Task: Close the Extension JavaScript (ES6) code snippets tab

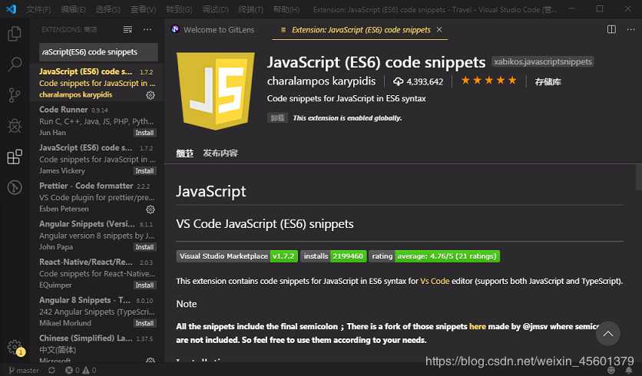Action: pos(439,30)
